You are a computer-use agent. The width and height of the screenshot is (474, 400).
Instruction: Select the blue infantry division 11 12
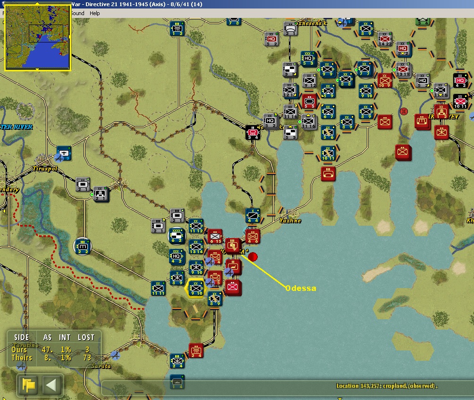pos(196,226)
